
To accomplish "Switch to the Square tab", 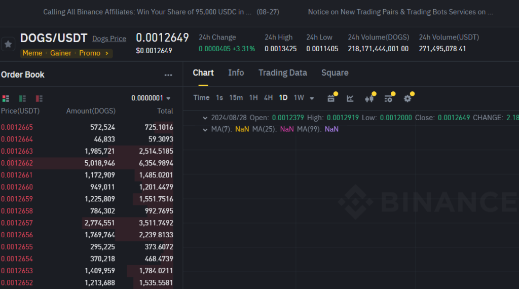I will click(x=335, y=73).
